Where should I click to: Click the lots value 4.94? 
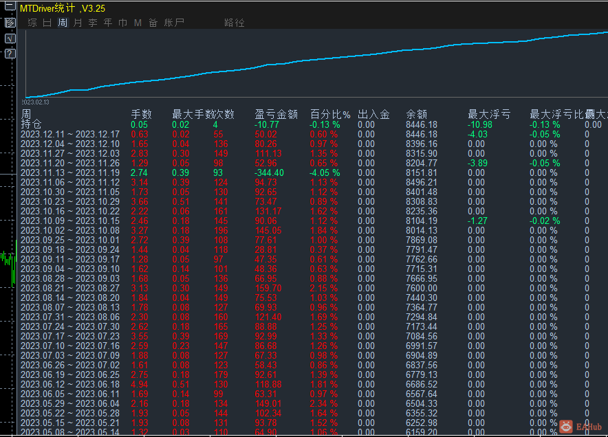pyautogui.click(x=140, y=384)
